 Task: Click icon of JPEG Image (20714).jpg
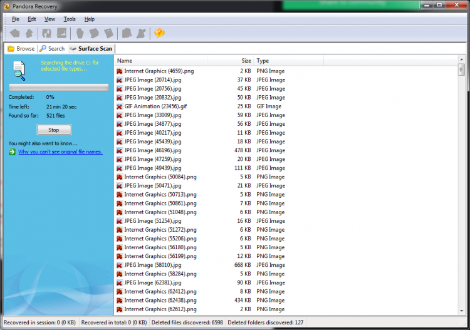coord(120,80)
